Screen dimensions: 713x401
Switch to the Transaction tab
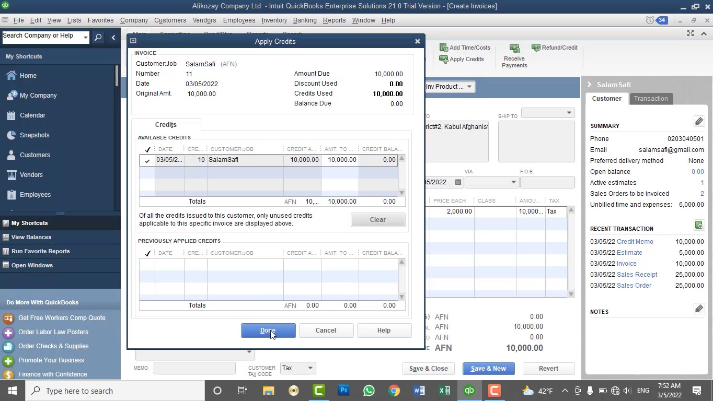coord(651,99)
